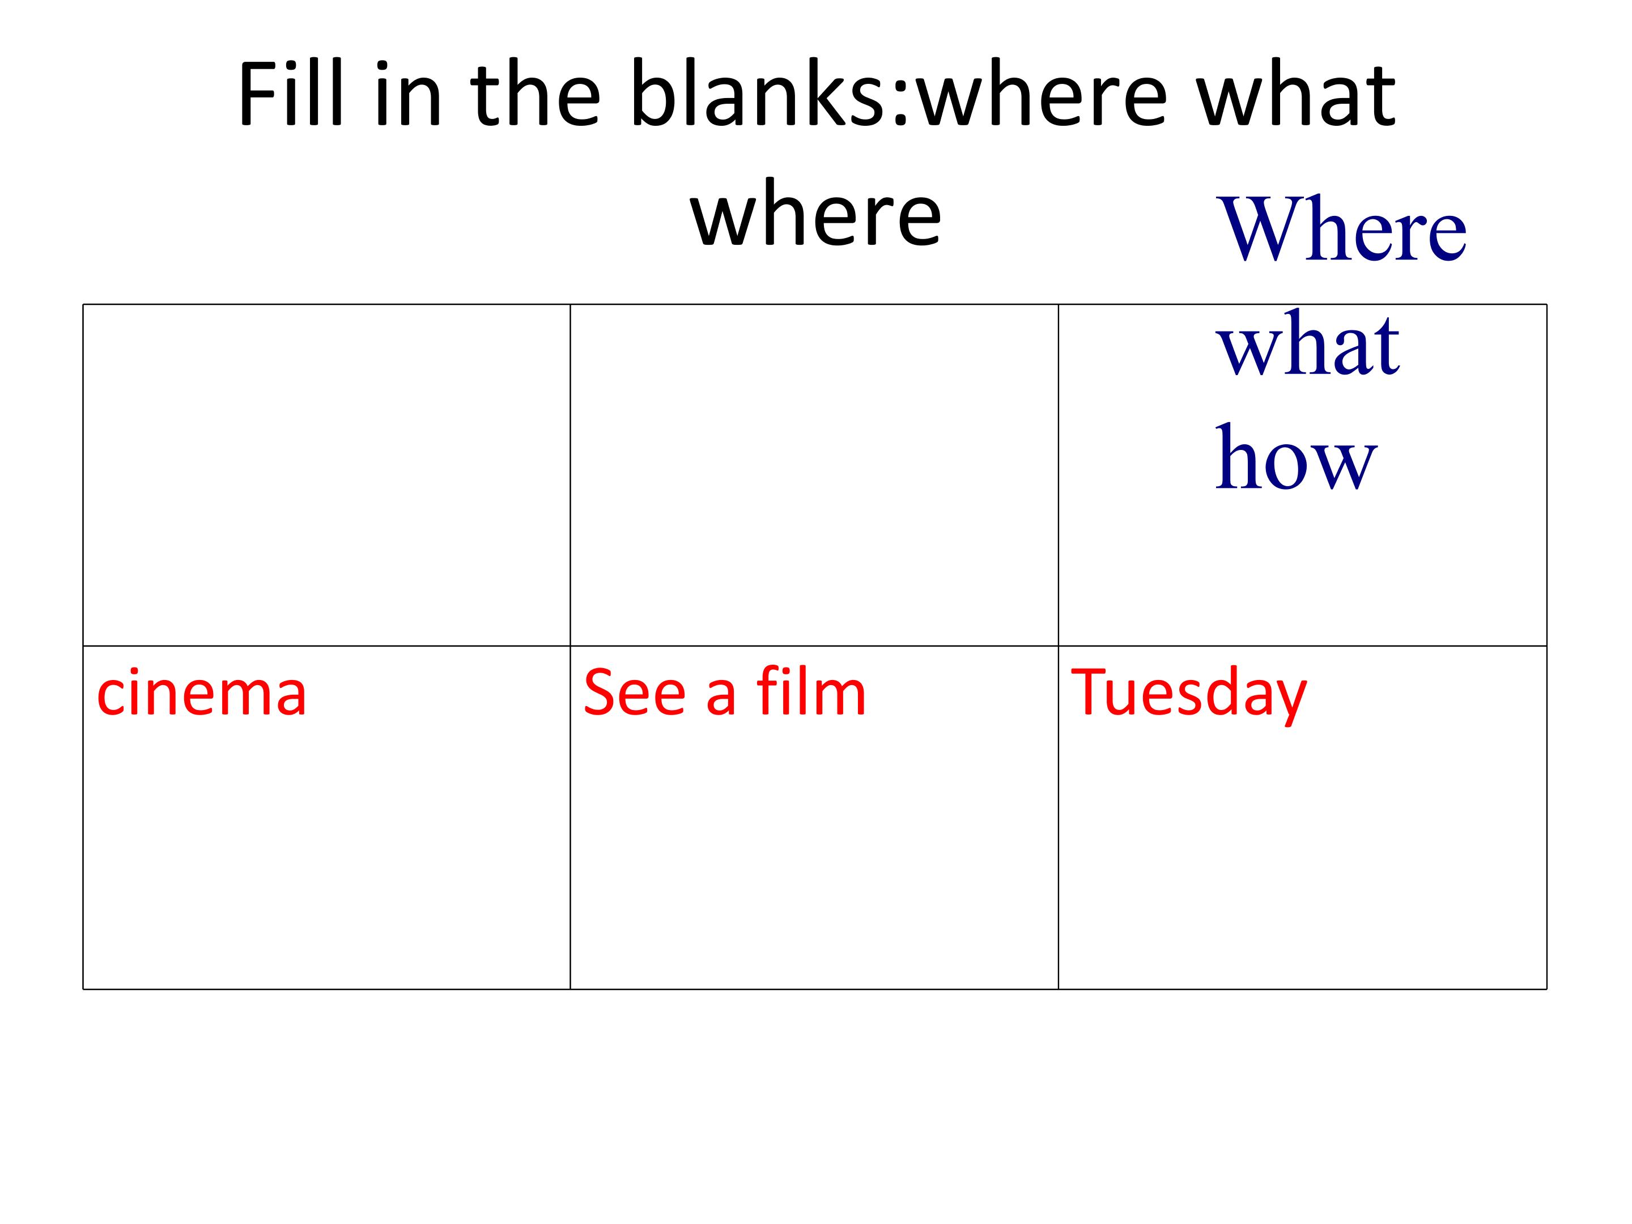The image size is (1632, 1224).
Task: Click blank space below "See a film"
Action: [x=814, y=856]
